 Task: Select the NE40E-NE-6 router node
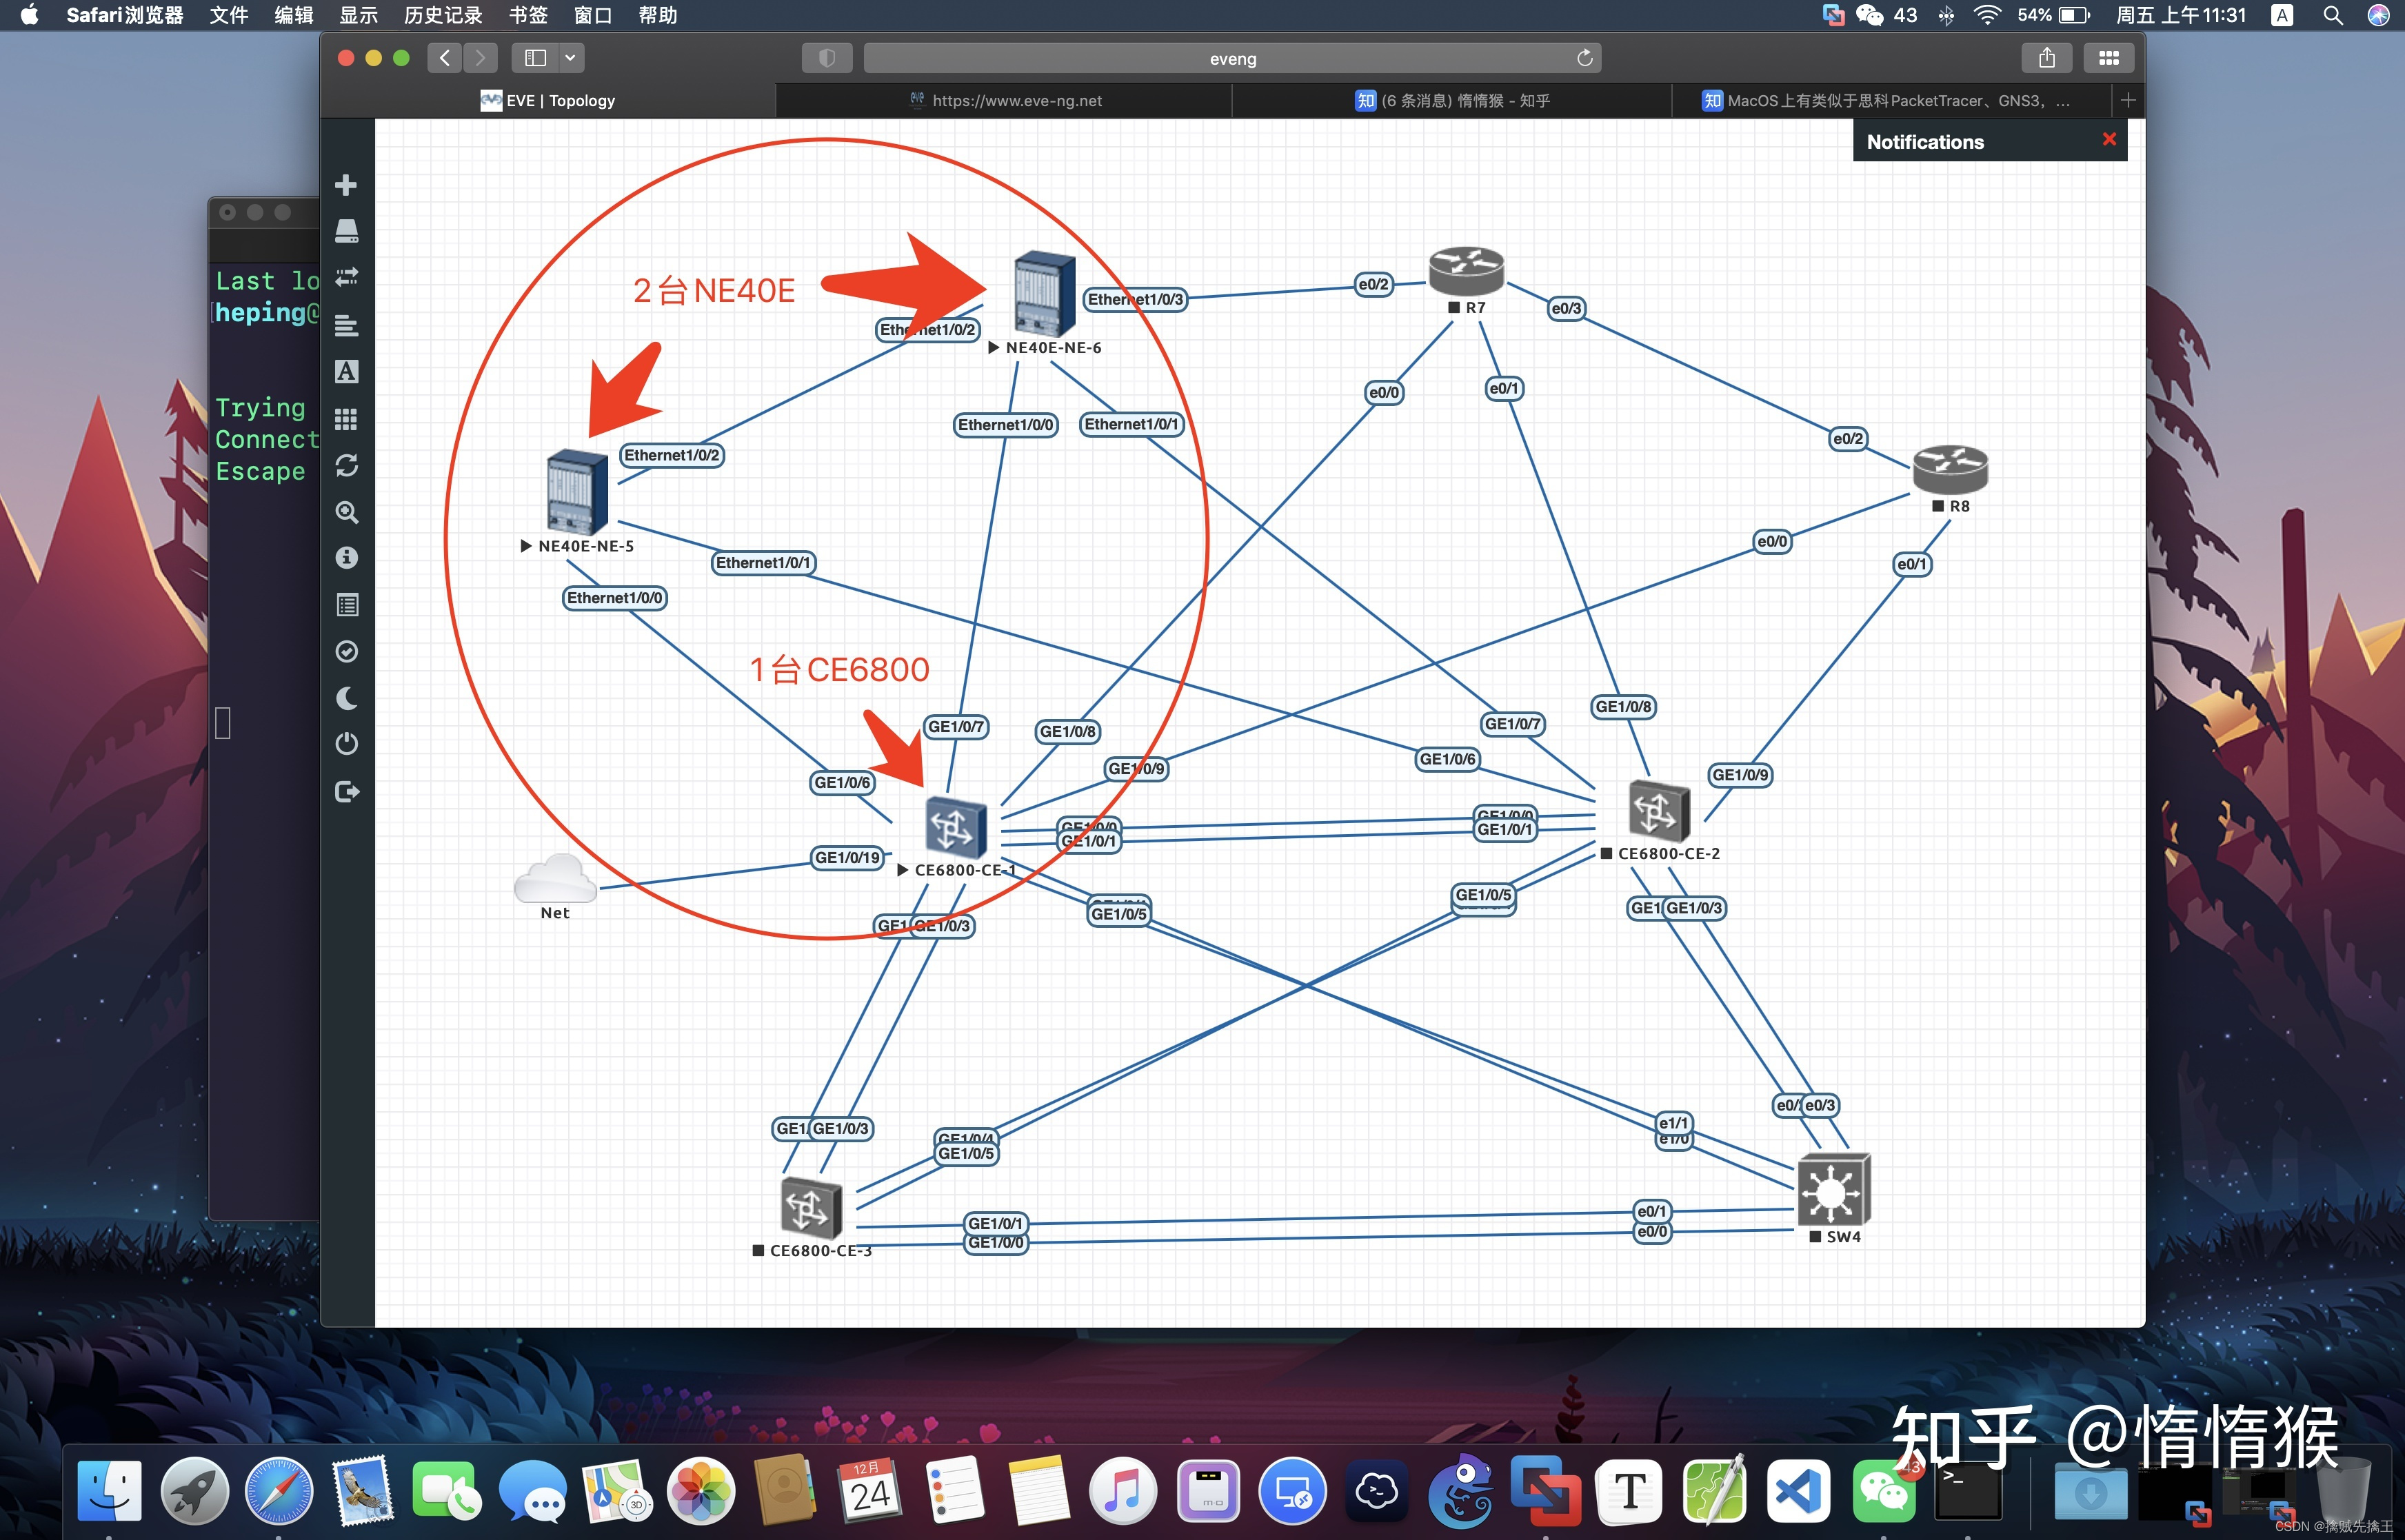point(1044,293)
